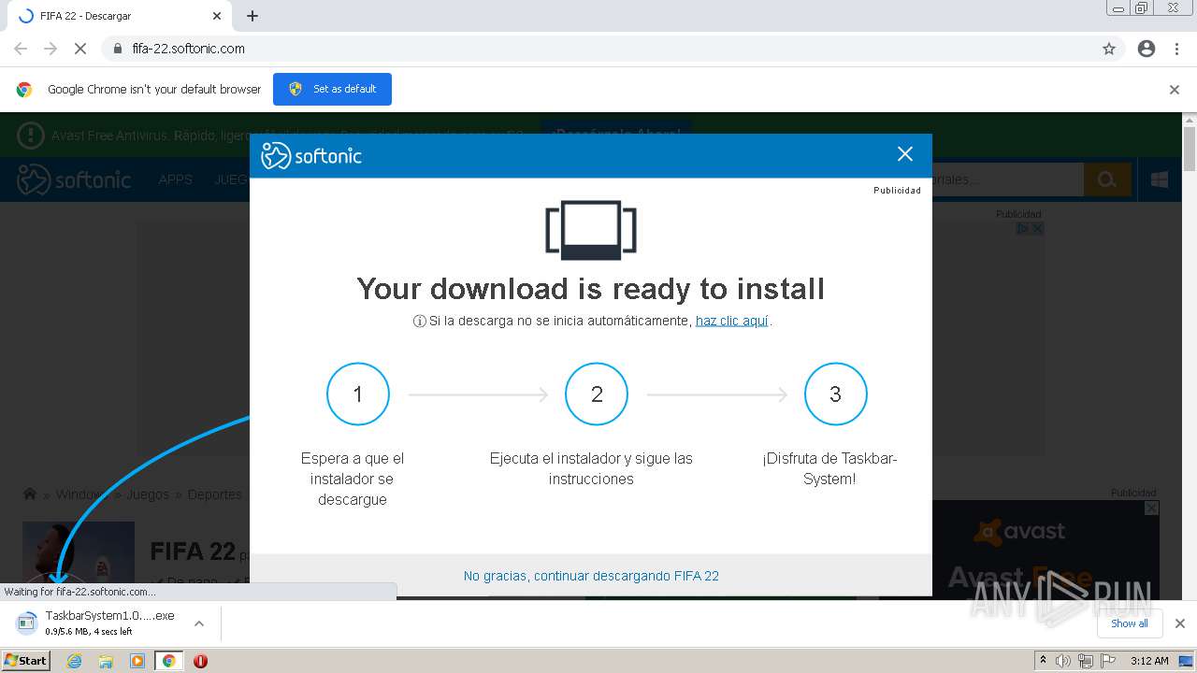The height and width of the screenshot is (673, 1197).
Task: Click the system clock 3:12 AM
Action: click(x=1149, y=661)
